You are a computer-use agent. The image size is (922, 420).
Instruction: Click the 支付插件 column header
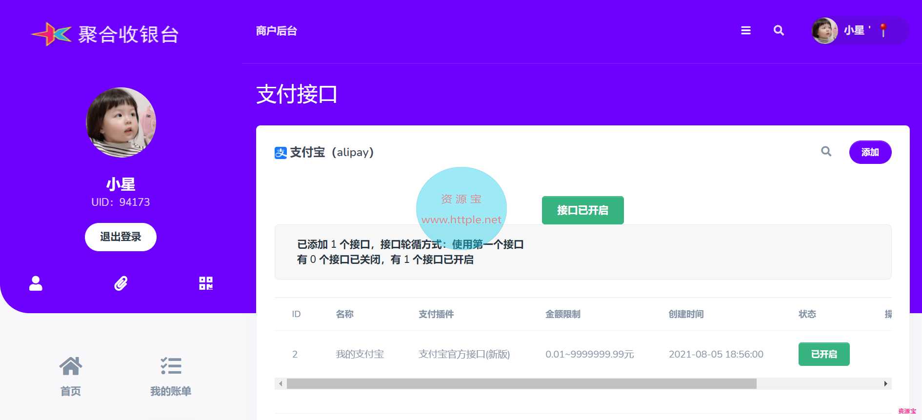(x=436, y=314)
